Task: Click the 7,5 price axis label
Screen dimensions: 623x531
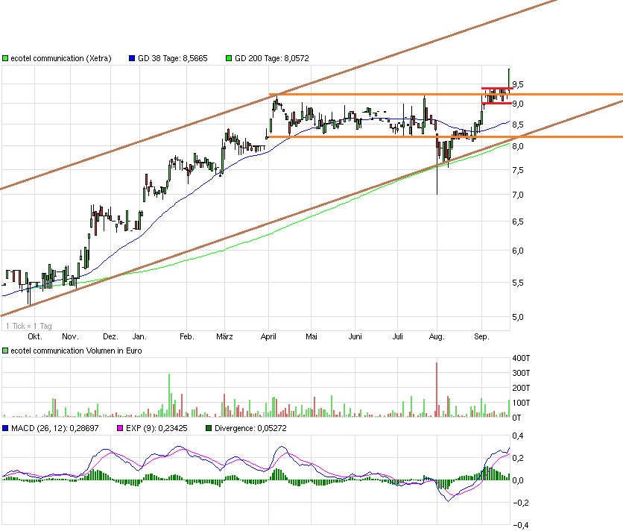Action: tap(518, 170)
